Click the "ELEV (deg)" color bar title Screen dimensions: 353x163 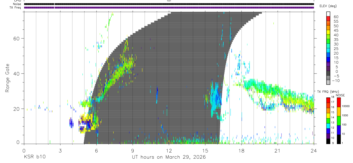(328, 6)
